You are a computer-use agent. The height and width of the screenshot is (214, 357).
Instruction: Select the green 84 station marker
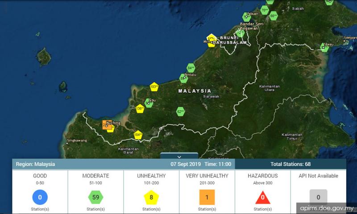click(x=191, y=68)
